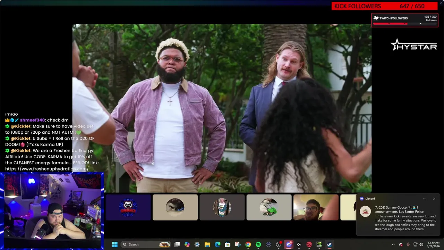Select the third participant tile with person avatar
The height and width of the screenshot is (250, 444).
[222, 207]
